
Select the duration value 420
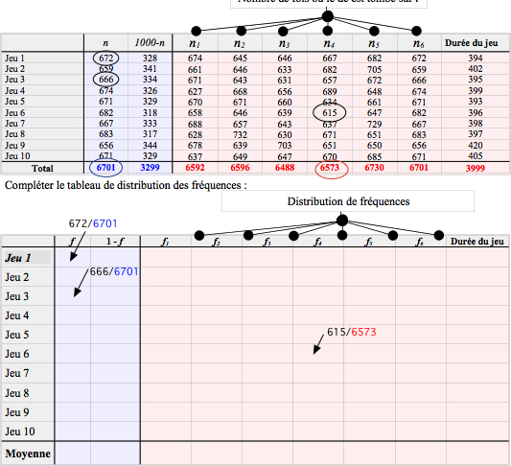click(476, 146)
